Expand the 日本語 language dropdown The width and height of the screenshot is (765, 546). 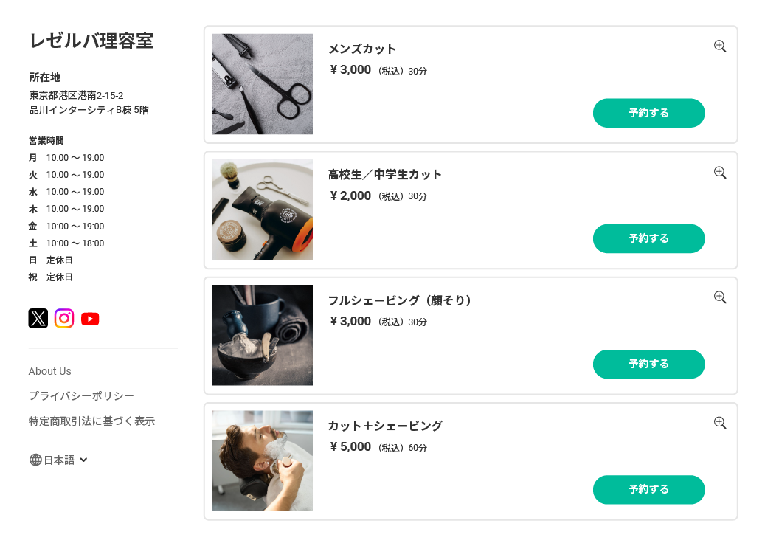pyautogui.click(x=83, y=460)
